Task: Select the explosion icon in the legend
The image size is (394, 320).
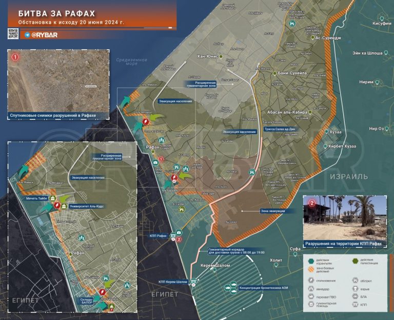Action: (x=356, y=288)
